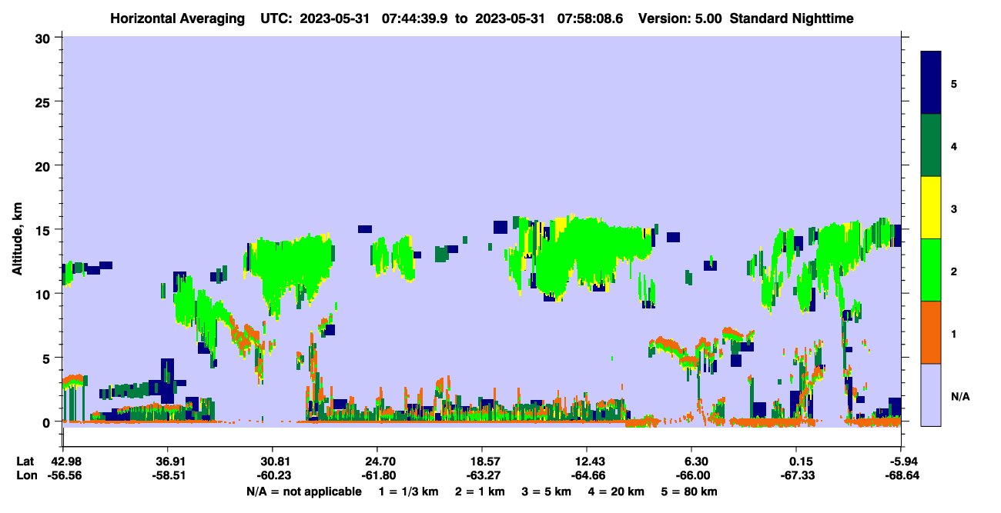Click the altitude tick label 30
This screenshot has height=513, width=1001.
click(45, 38)
